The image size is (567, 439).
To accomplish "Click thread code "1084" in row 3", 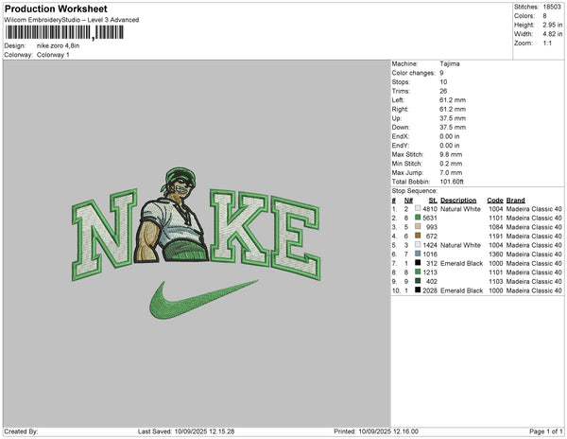I will (496, 227).
